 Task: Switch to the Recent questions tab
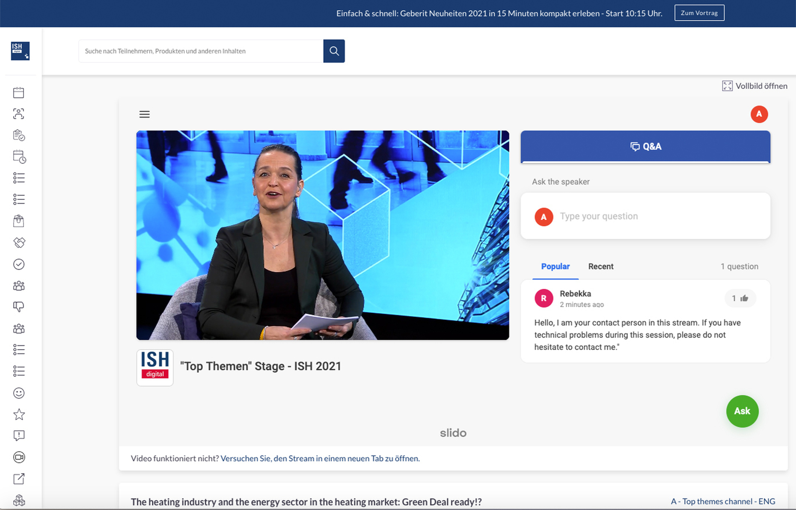coord(601,266)
